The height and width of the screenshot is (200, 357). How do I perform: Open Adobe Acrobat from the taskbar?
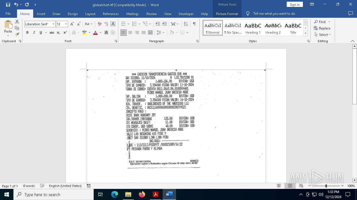[156, 194]
